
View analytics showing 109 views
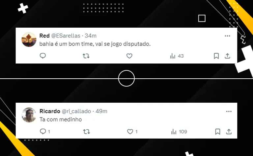tap(179, 132)
